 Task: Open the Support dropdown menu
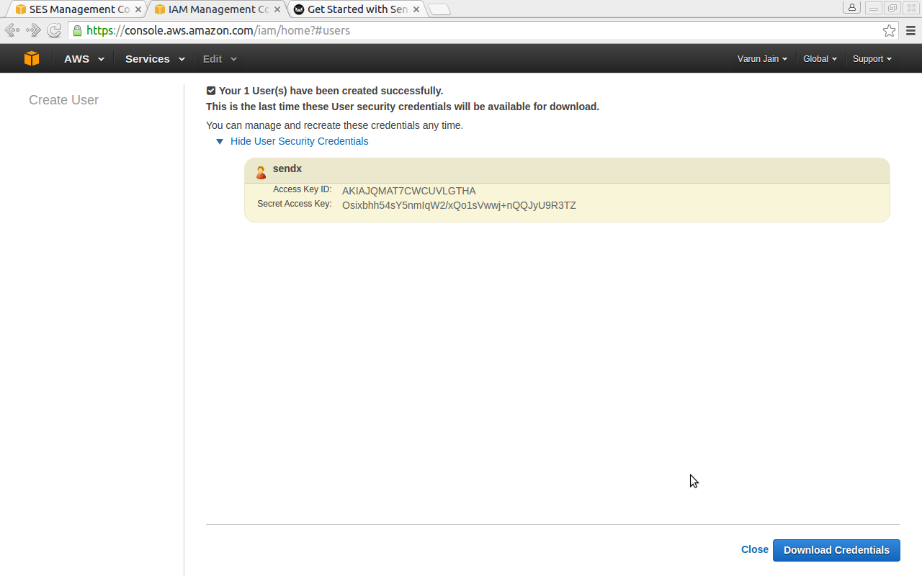(x=872, y=59)
